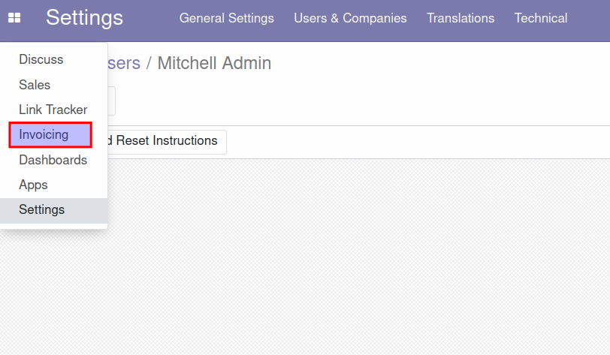Click the empty grey form area
Image resolution: width=610 pixels, height=355 pixels.
click(358, 257)
